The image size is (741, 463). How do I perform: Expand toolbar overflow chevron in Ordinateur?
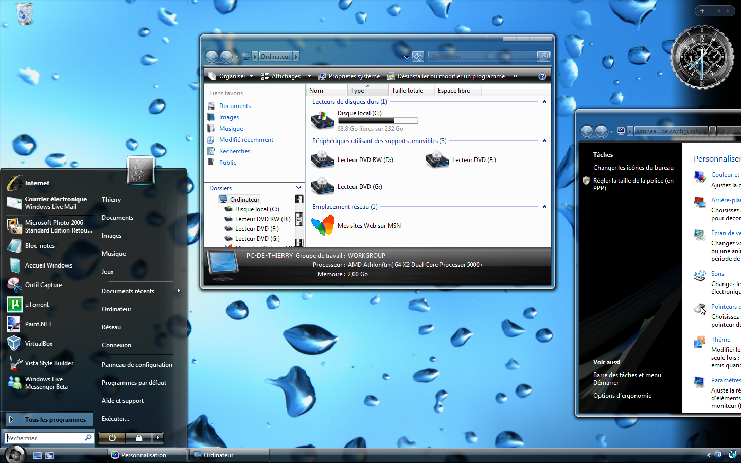coord(515,76)
